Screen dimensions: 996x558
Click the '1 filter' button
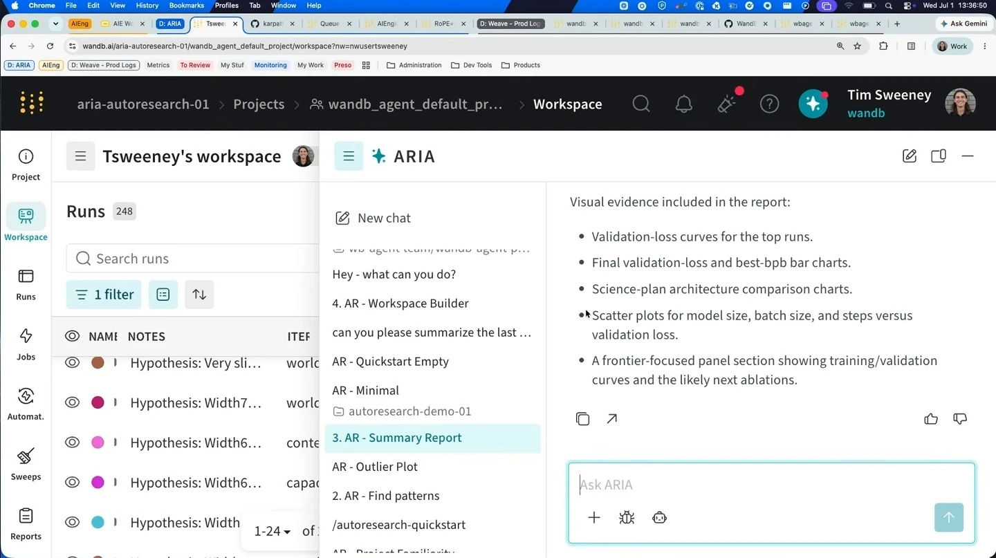104,295
